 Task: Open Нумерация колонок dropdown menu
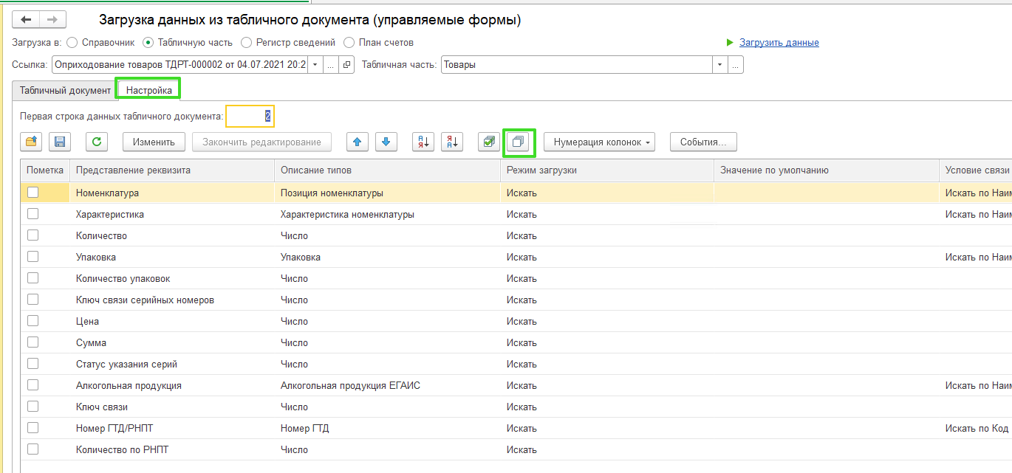pos(599,142)
